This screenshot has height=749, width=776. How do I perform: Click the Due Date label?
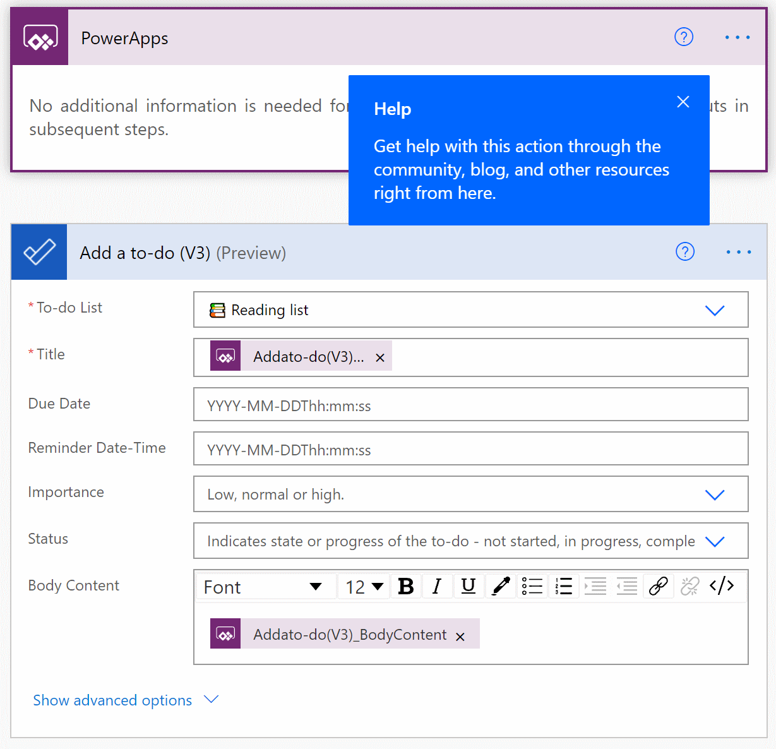59,404
